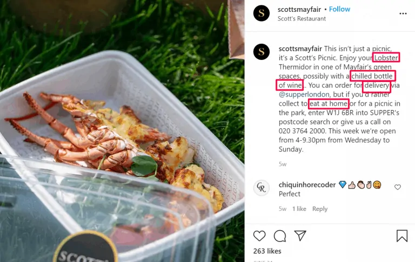415x262 pixels.
Task: Open the three-dot more options menu
Action: point(403,13)
